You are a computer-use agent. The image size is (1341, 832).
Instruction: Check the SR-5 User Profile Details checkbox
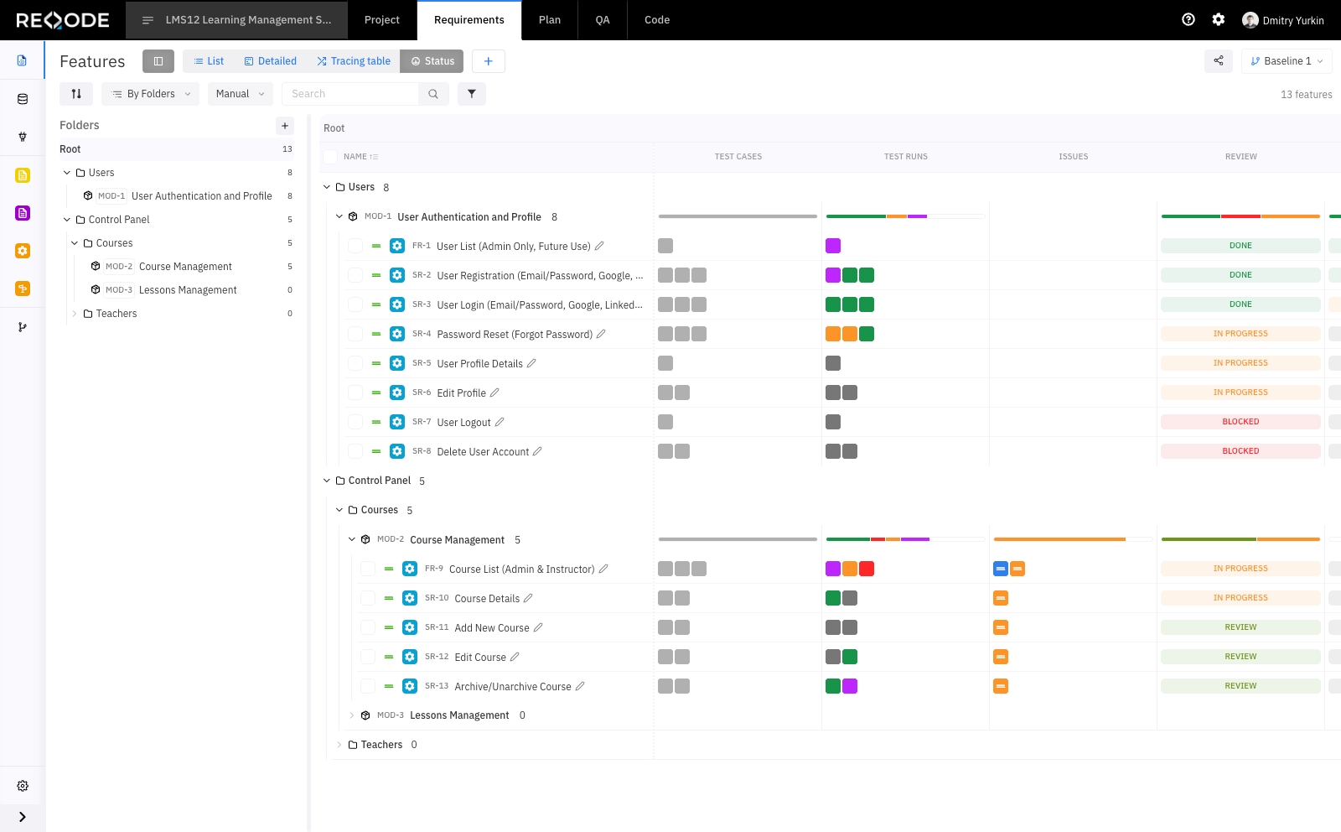pos(355,363)
